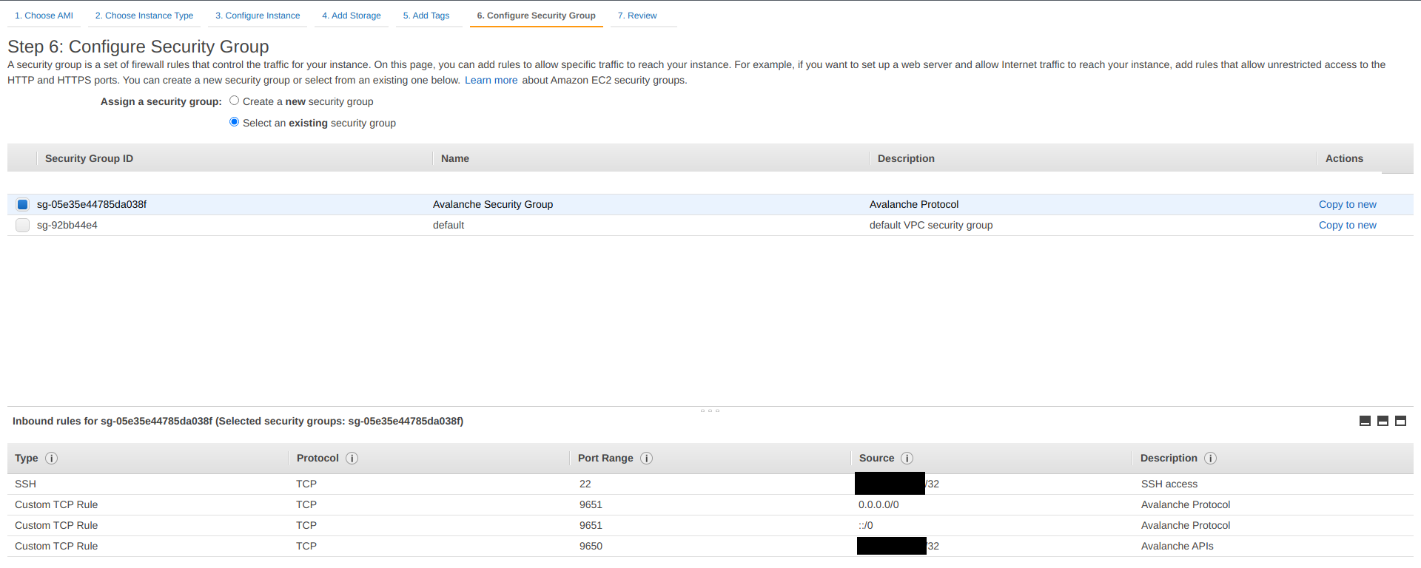Click Copy to new for Avalanche Security Group
The width and height of the screenshot is (1421, 568).
coord(1347,205)
